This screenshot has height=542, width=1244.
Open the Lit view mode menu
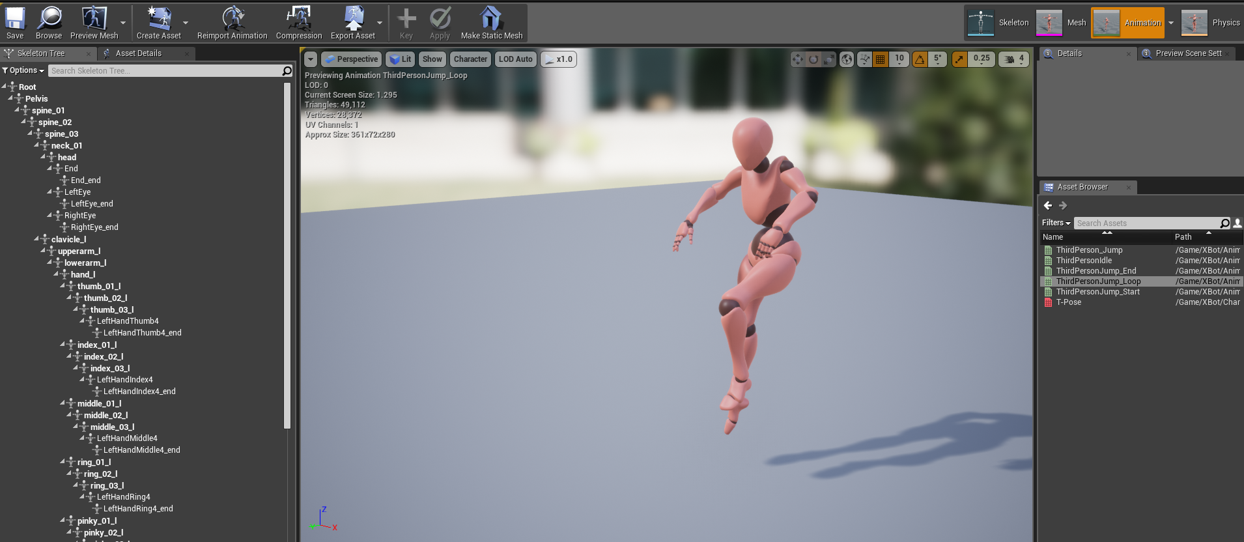pos(400,59)
